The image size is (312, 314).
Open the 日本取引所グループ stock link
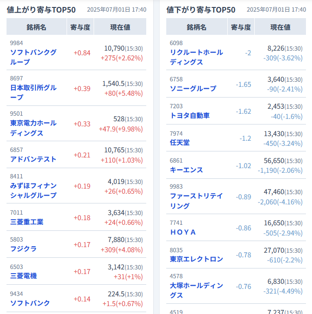click(x=33, y=92)
